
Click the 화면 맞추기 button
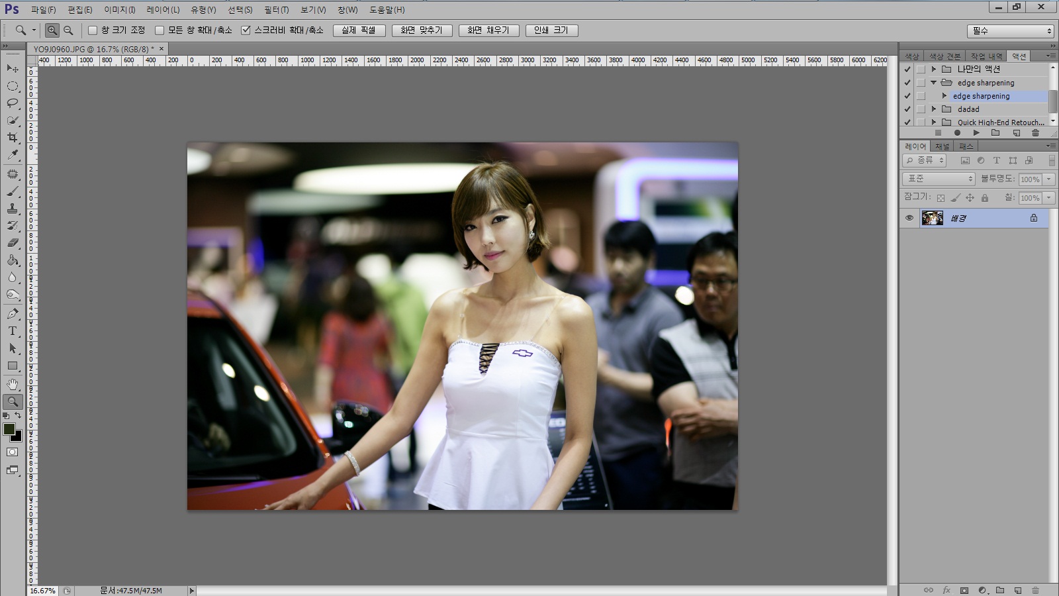pyautogui.click(x=422, y=30)
